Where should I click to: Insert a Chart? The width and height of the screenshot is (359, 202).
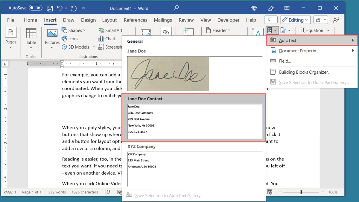click(x=107, y=38)
